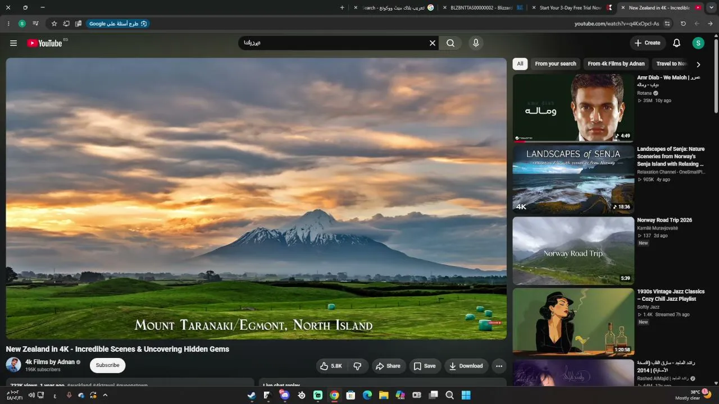Open File Explorer from the taskbar
Screen dimensions: 719x404
point(384,395)
